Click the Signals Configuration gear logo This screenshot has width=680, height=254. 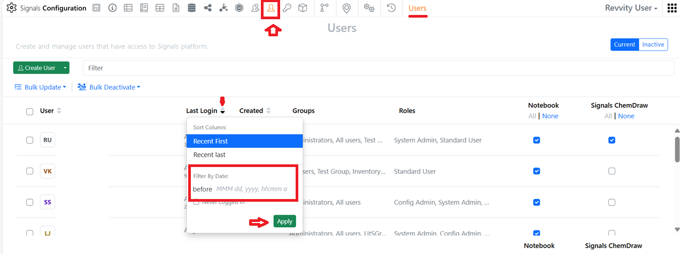(x=11, y=8)
